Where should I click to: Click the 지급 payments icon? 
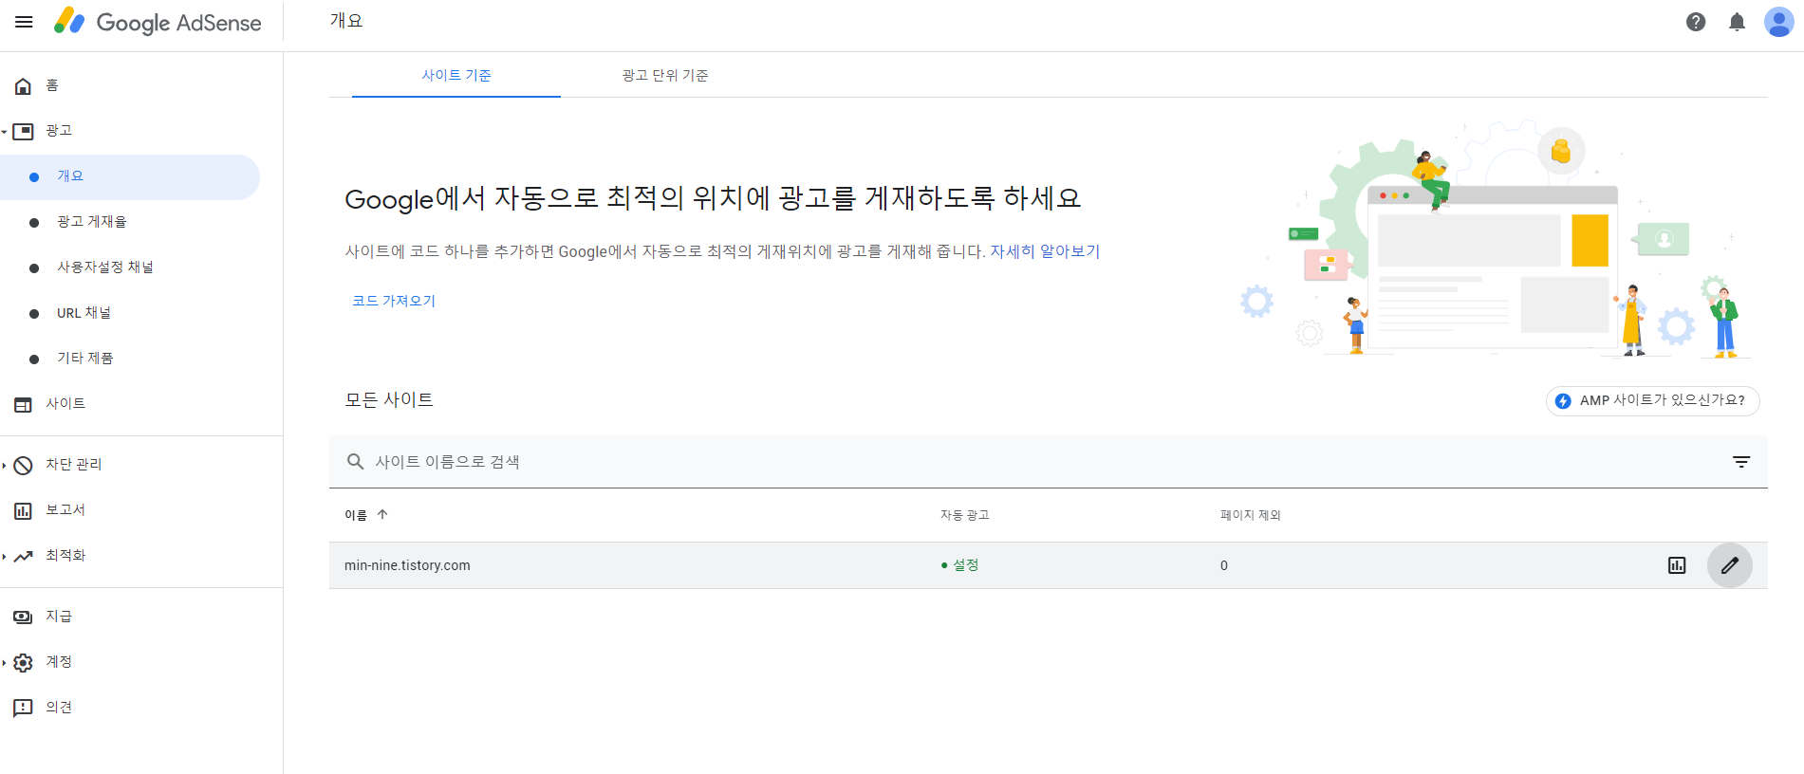tap(24, 617)
